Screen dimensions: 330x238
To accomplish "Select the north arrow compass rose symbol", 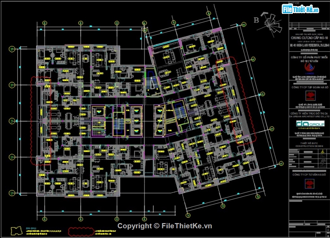I will tap(273, 22).
